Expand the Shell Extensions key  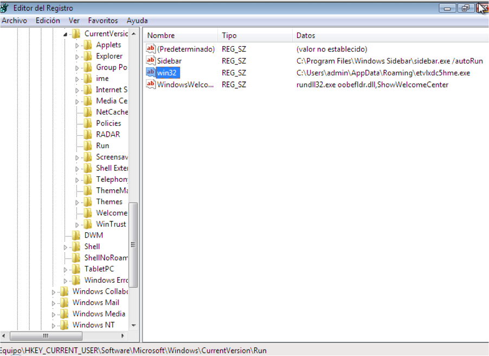coord(77,169)
